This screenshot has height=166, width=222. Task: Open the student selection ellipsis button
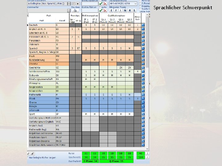coord(69,4)
